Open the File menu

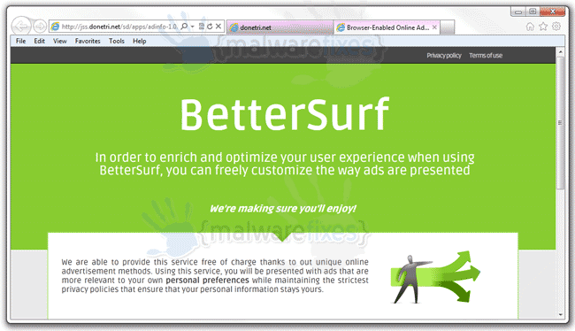pyautogui.click(x=20, y=41)
